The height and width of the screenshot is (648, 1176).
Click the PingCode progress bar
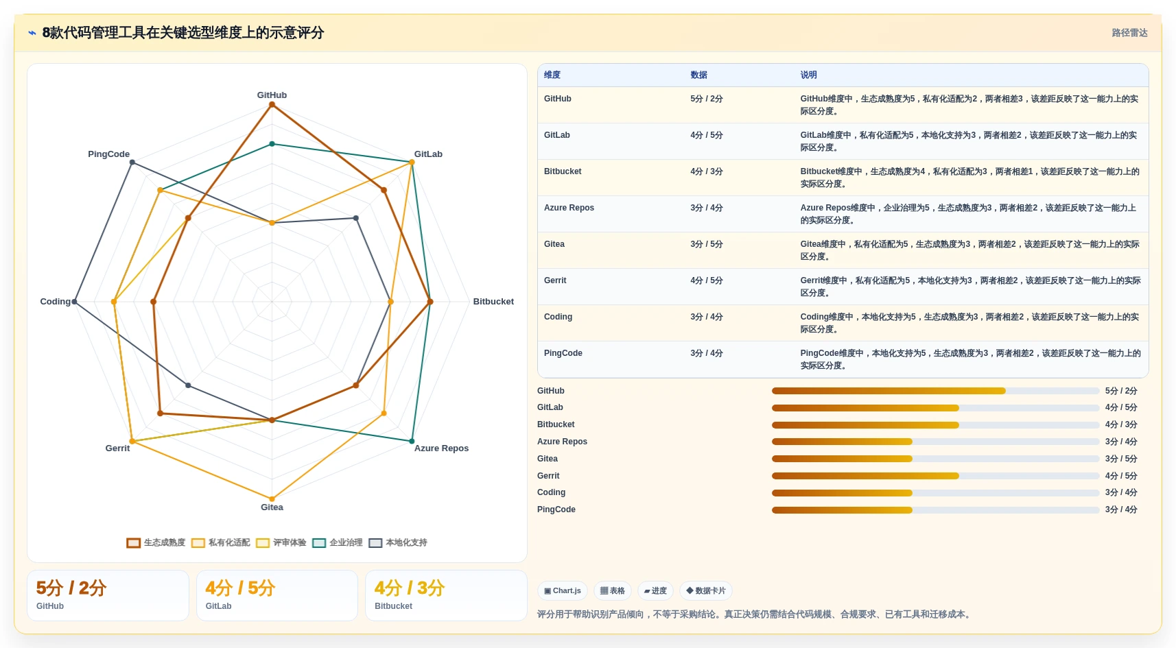pyautogui.click(x=935, y=510)
